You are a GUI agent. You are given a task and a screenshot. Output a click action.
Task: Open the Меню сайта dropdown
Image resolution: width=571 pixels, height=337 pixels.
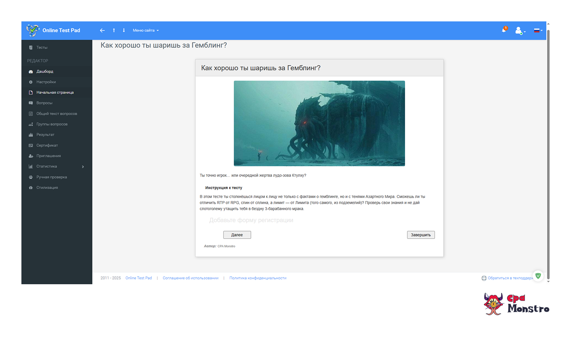pyautogui.click(x=146, y=30)
